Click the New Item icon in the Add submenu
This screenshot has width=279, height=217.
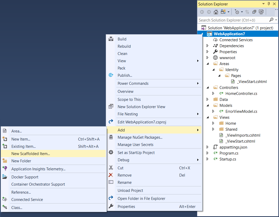pos(5,139)
